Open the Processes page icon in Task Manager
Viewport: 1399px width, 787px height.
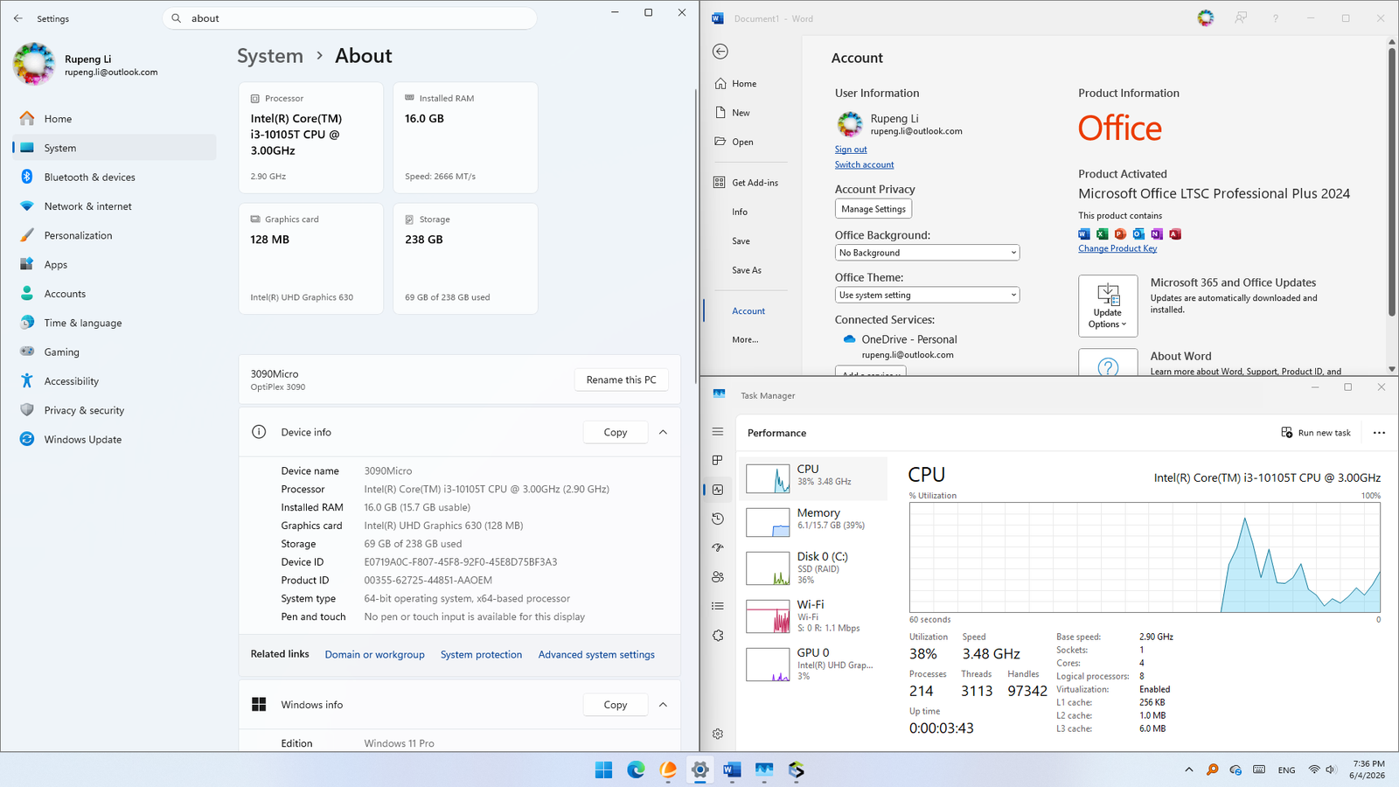(718, 460)
